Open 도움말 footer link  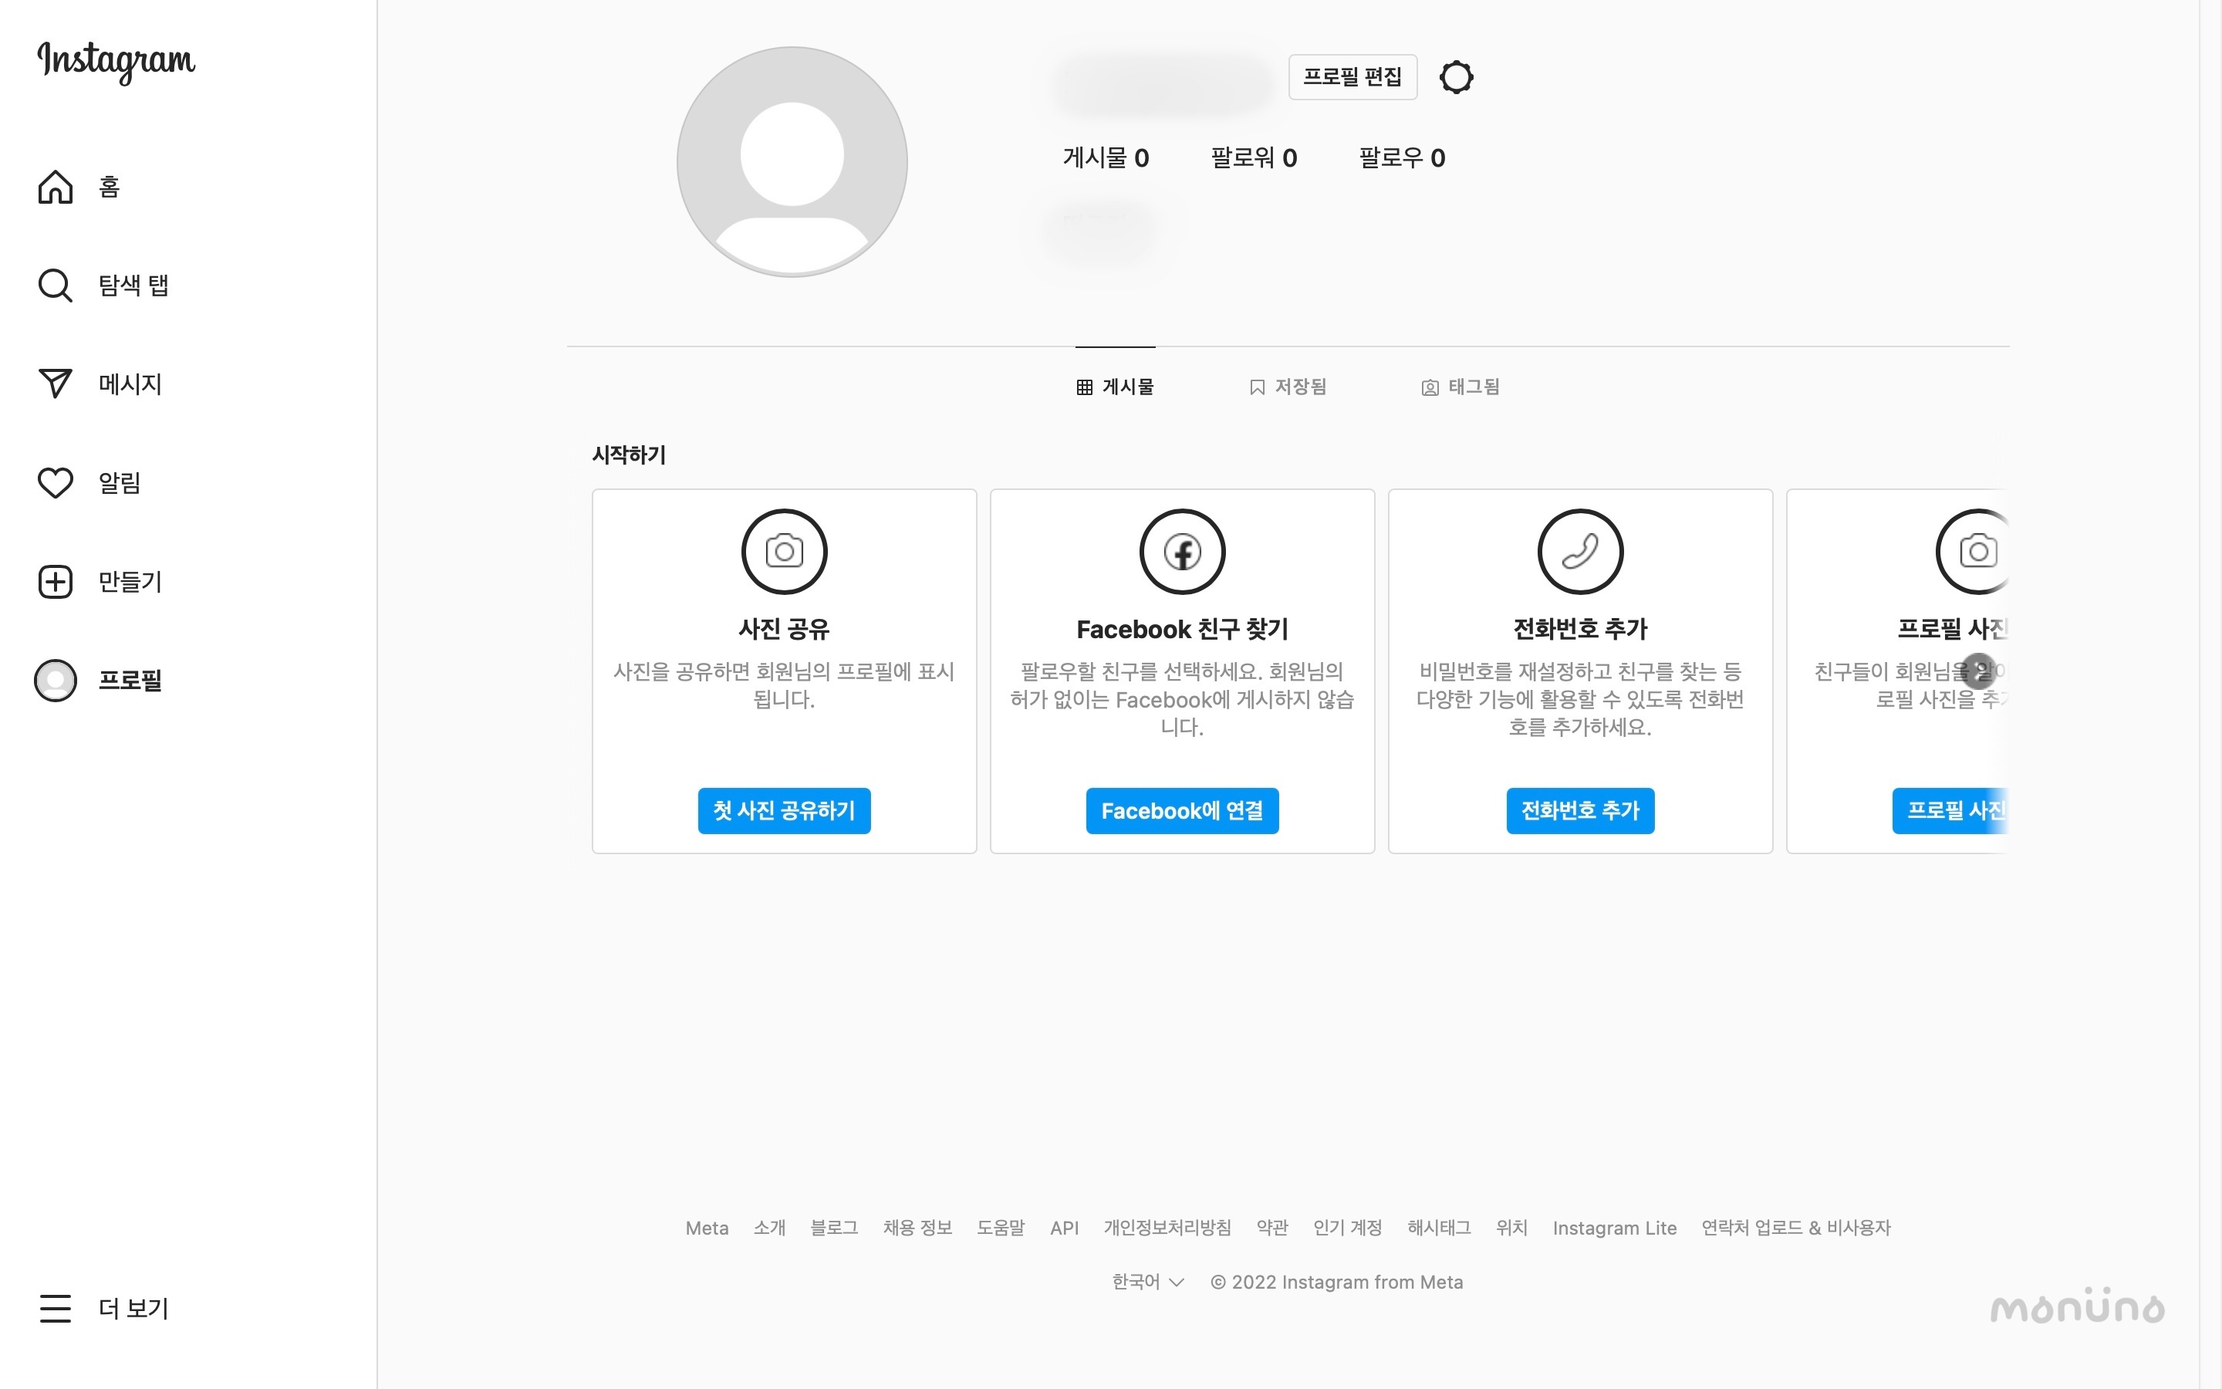[x=1001, y=1228]
